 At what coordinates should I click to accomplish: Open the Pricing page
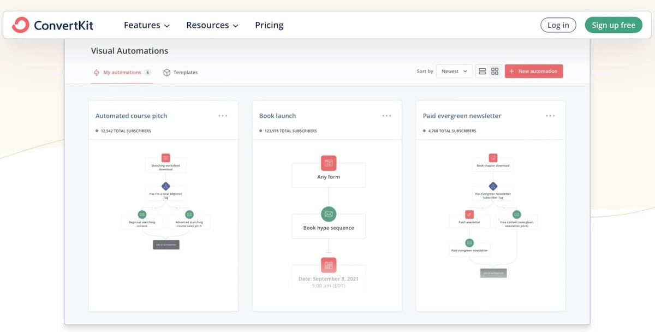click(x=269, y=25)
